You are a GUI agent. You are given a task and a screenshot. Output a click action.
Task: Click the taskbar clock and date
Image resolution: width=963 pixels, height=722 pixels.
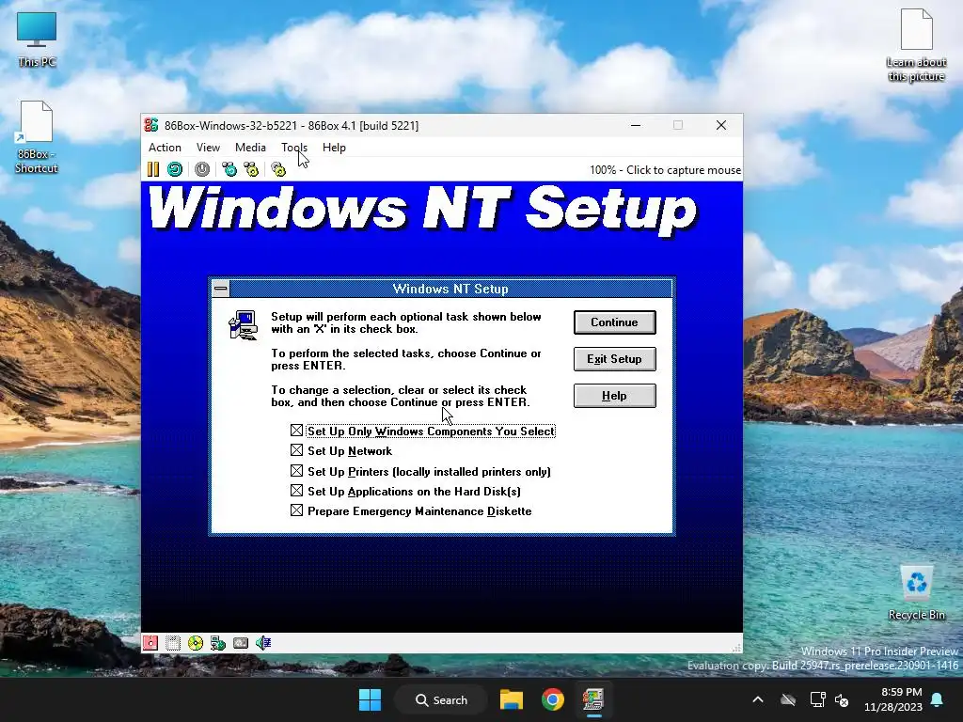click(893, 699)
